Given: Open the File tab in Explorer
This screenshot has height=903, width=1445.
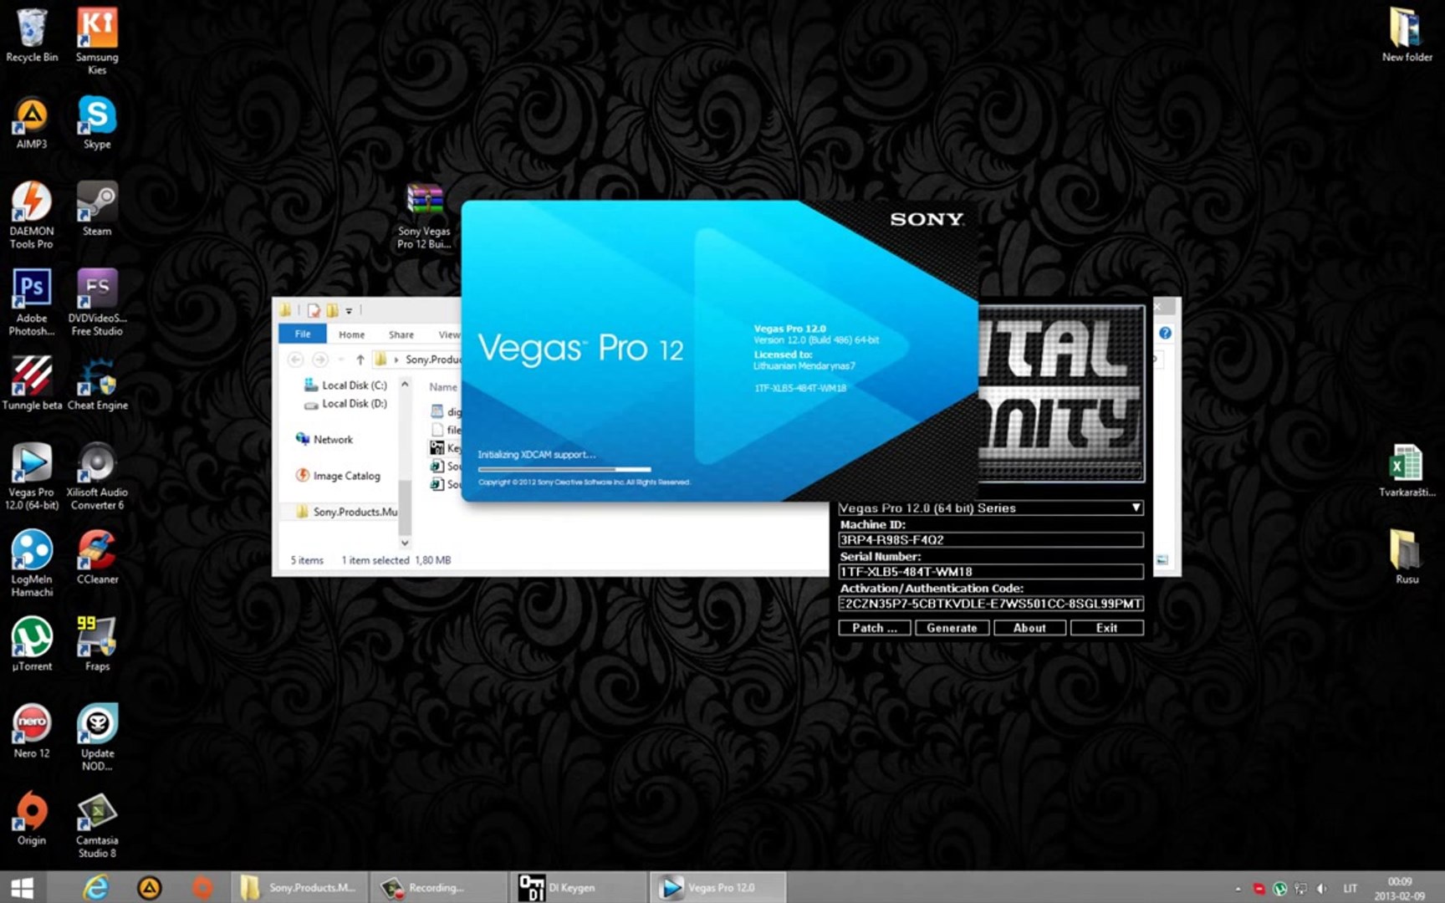Looking at the screenshot, I should point(302,334).
